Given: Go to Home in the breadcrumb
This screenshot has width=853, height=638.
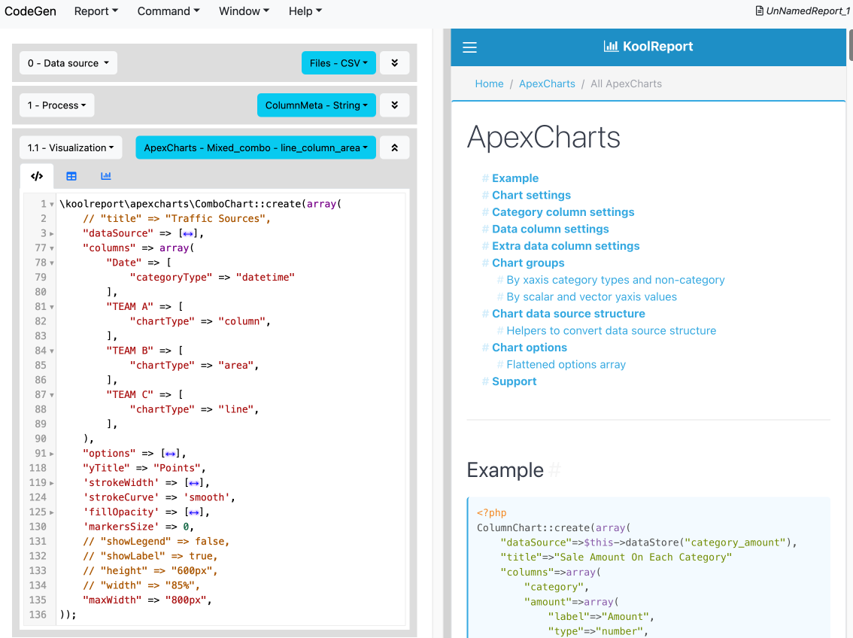Looking at the screenshot, I should (x=489, y=84).
